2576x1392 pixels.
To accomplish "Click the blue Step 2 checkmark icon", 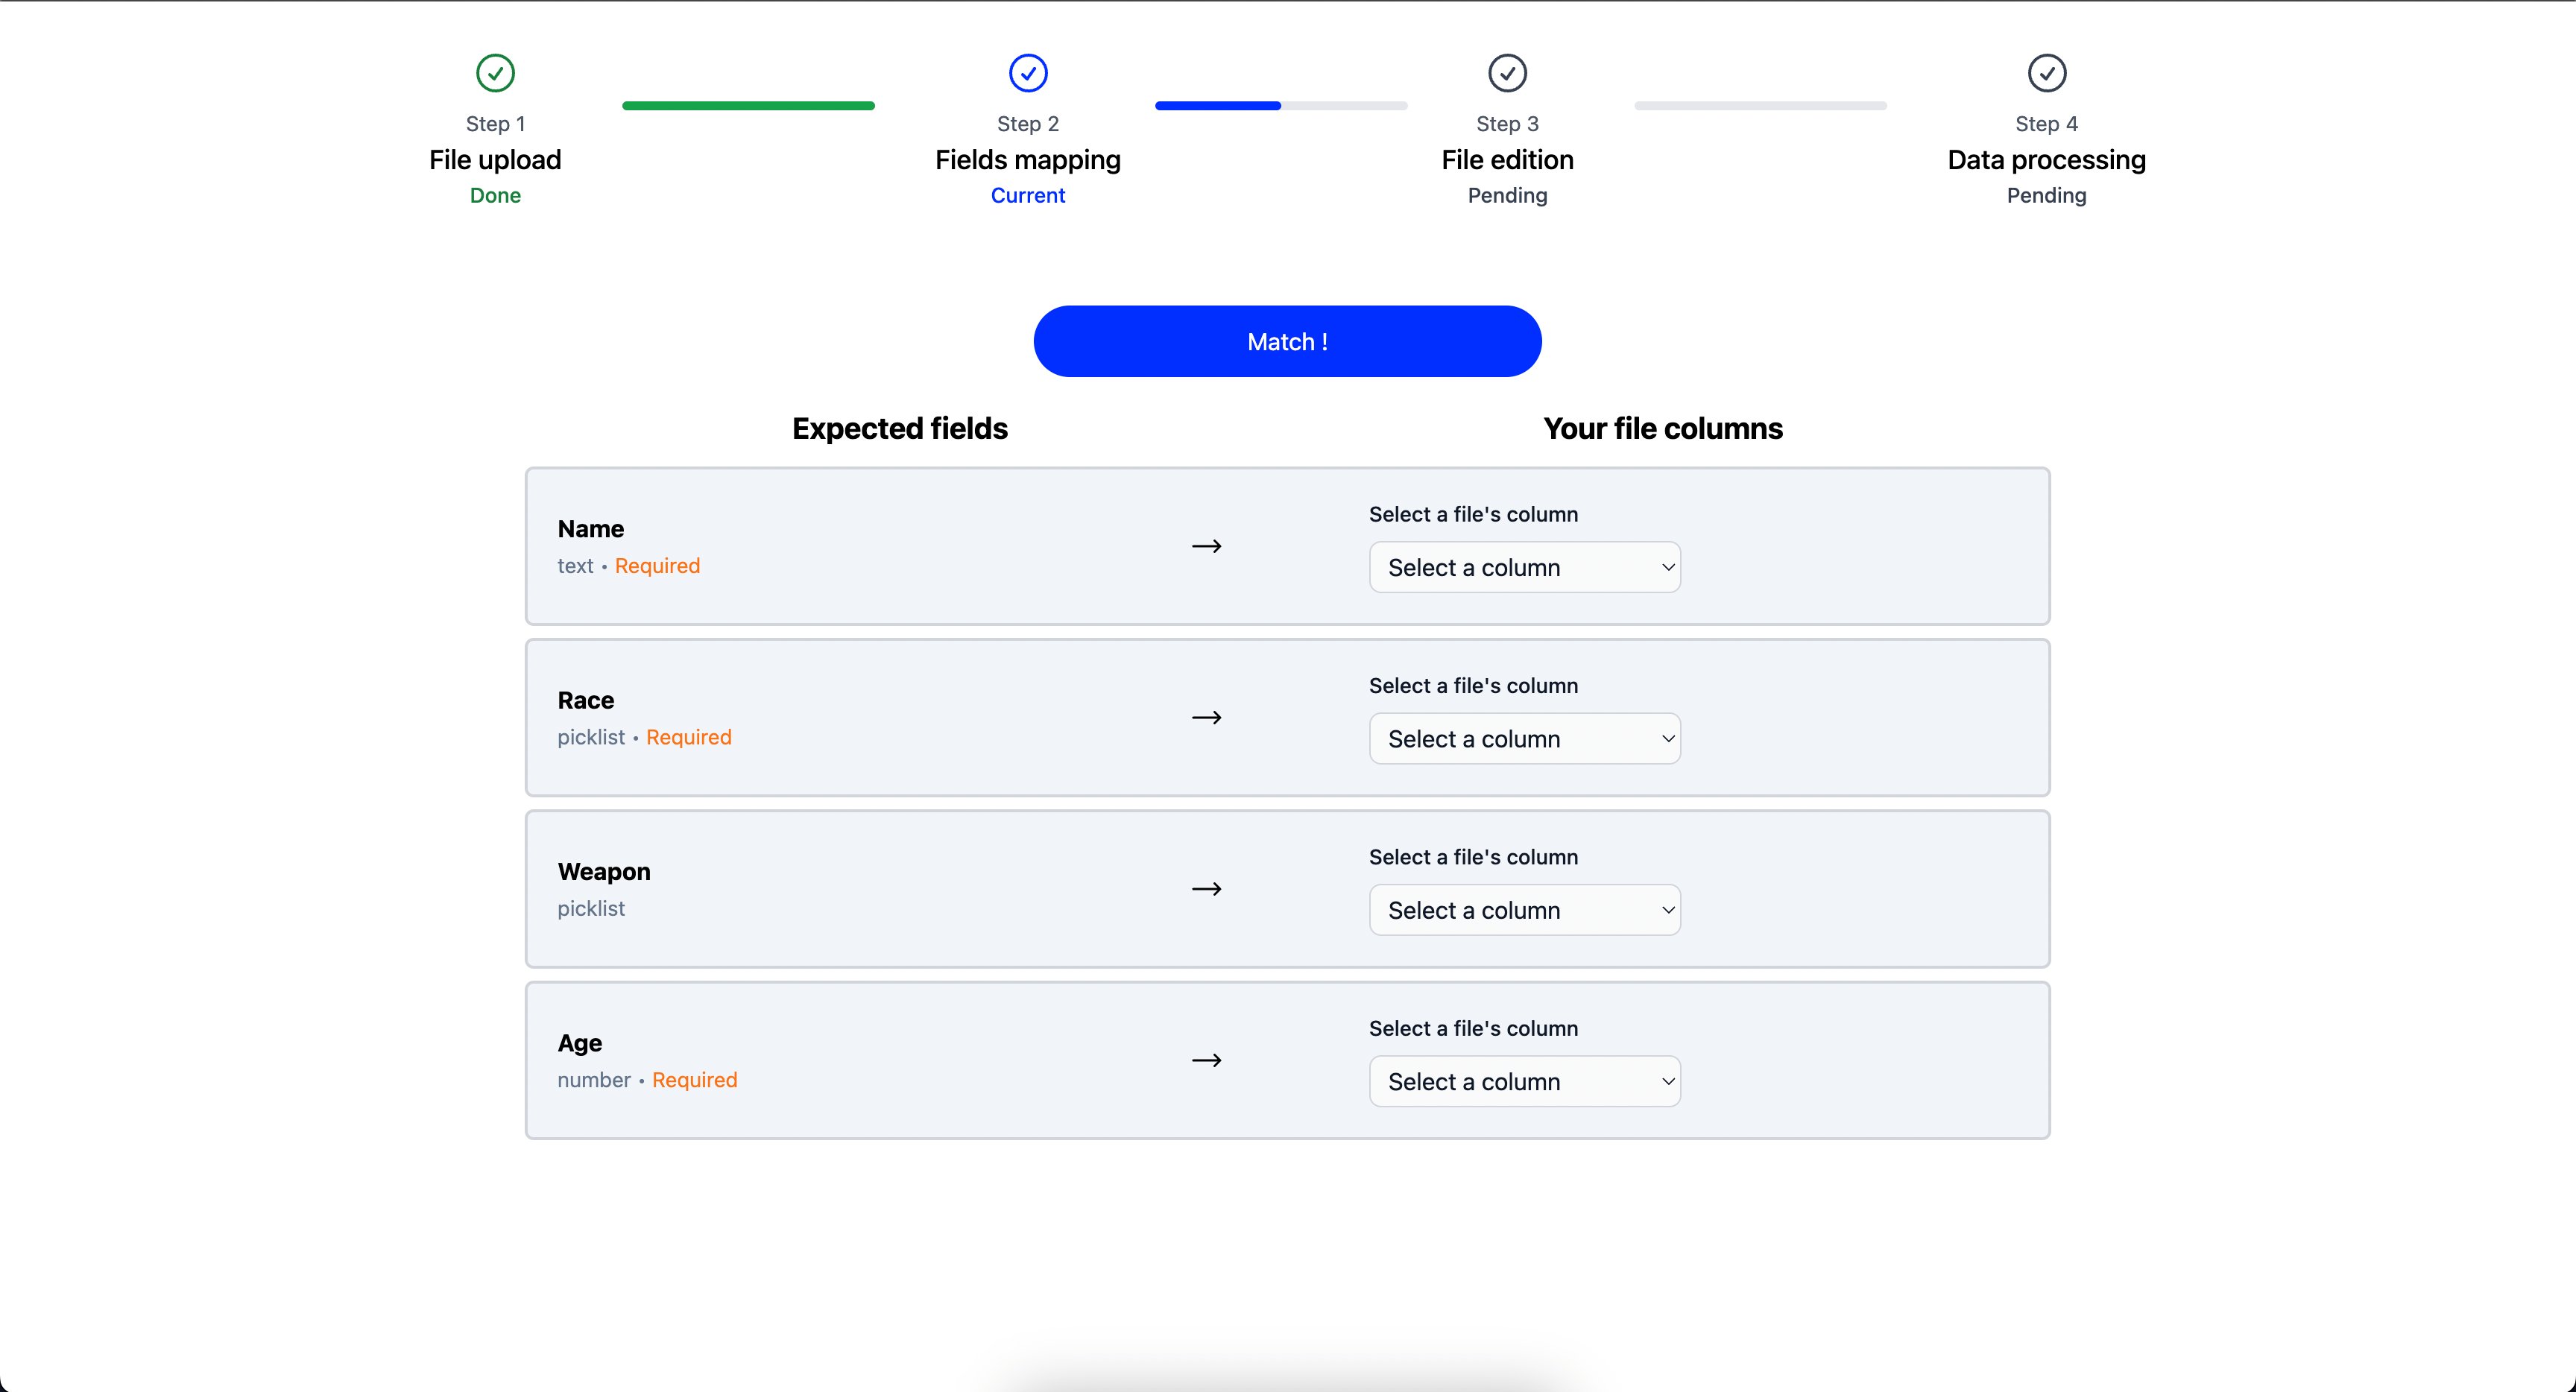I will point(1028,72).
